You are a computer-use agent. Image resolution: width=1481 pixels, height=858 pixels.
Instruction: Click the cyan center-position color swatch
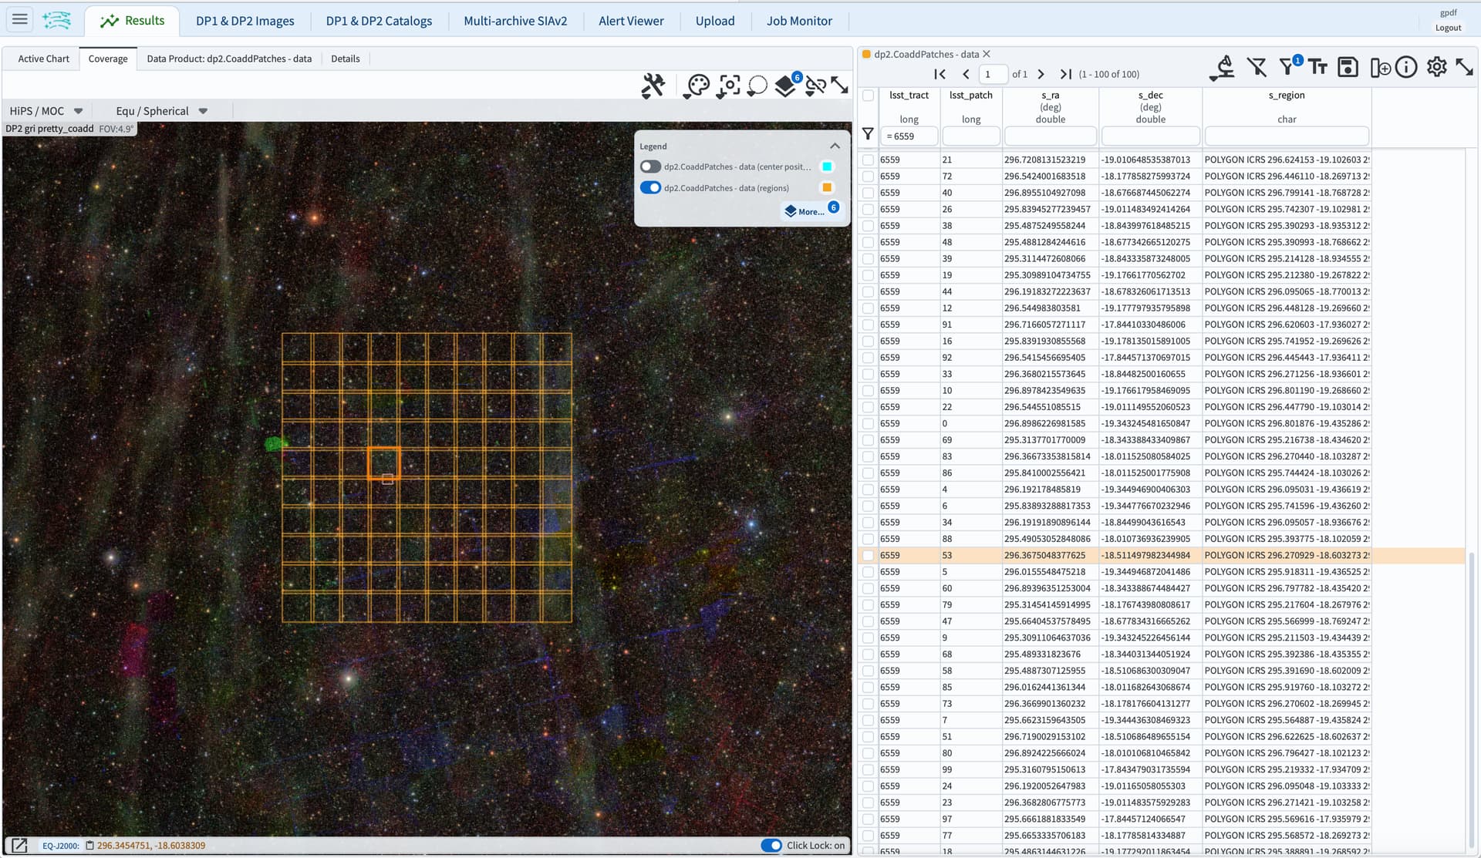[x=827, y=167]
